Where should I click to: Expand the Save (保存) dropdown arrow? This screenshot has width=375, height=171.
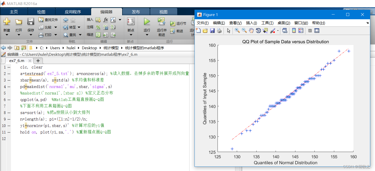[31, 35]
